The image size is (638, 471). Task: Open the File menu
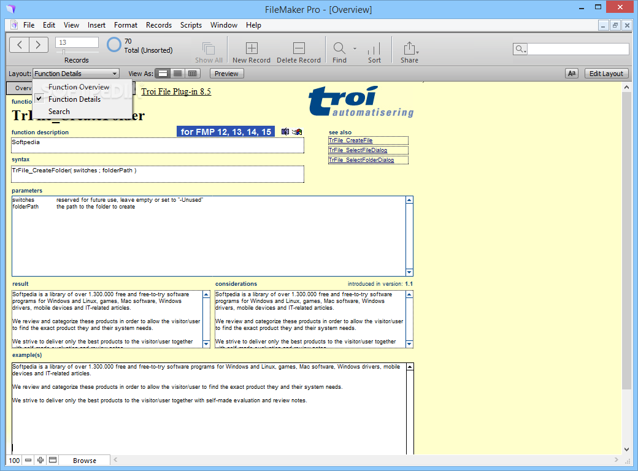click(x=29, y=25)
